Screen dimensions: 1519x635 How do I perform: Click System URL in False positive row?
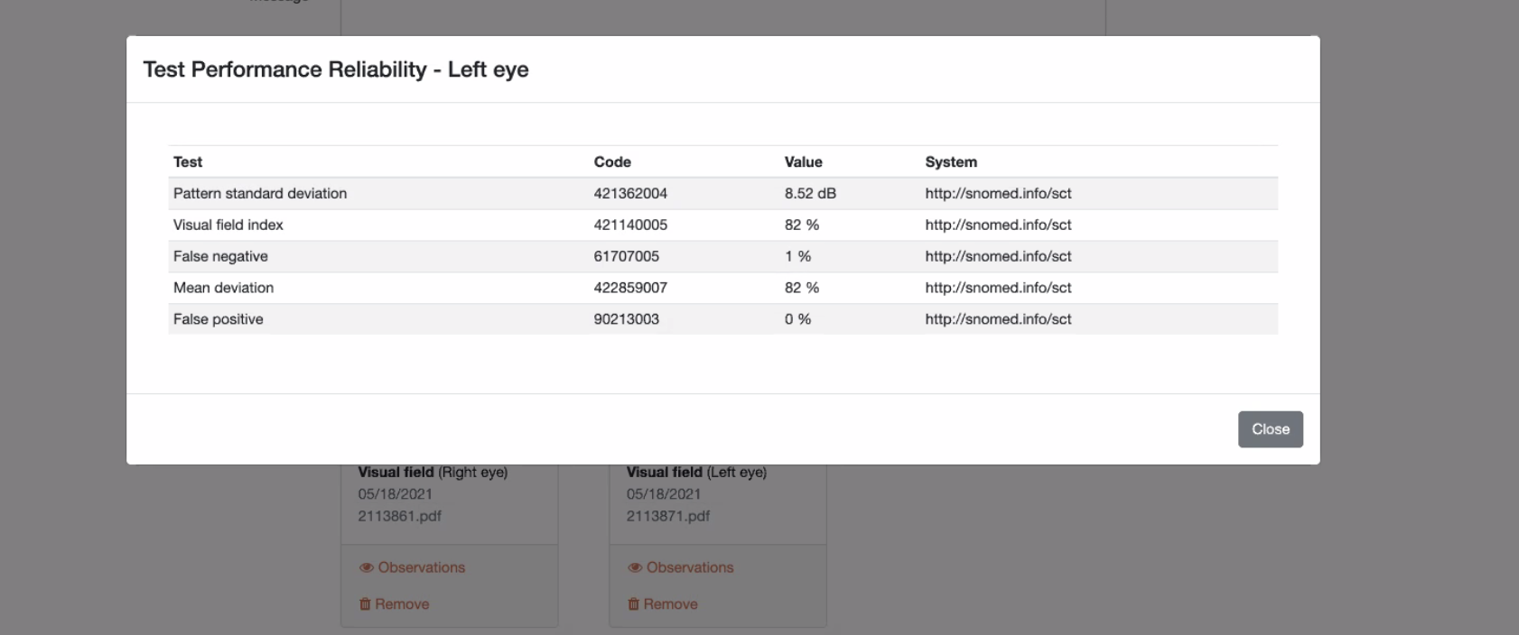[x=998, y=319]
